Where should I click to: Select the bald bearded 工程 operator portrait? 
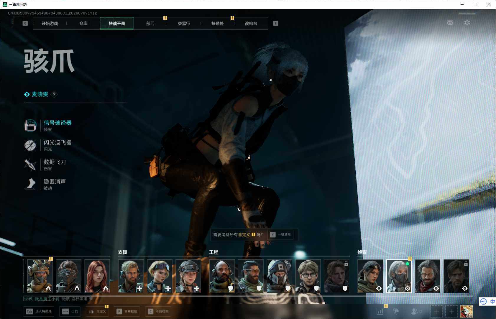coord(222,276)
